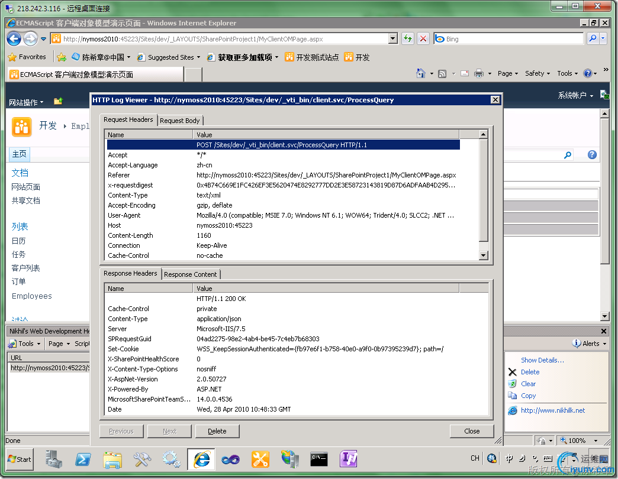Open Command Prompt taskbar icon
Viewport: 618px width, 479px height.
pos(319,459)
